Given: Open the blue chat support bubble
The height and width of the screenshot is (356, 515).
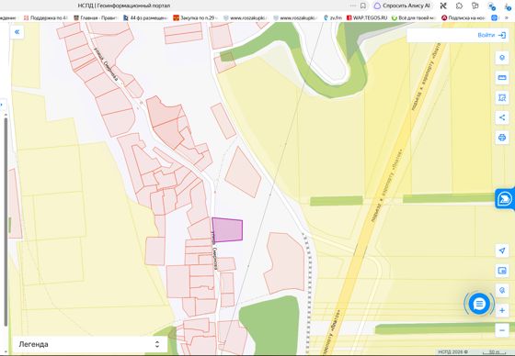Looking at the screenshot, I should coord(479,304).
